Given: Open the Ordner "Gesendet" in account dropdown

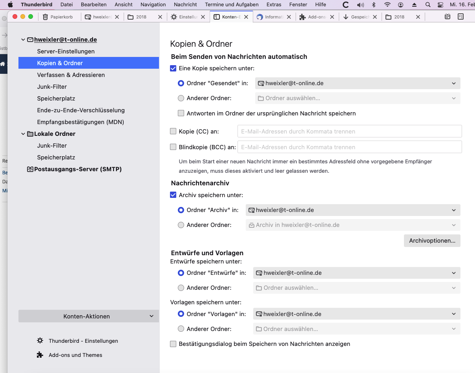Looking at the screenshot, I should click(x=357, y=83).
